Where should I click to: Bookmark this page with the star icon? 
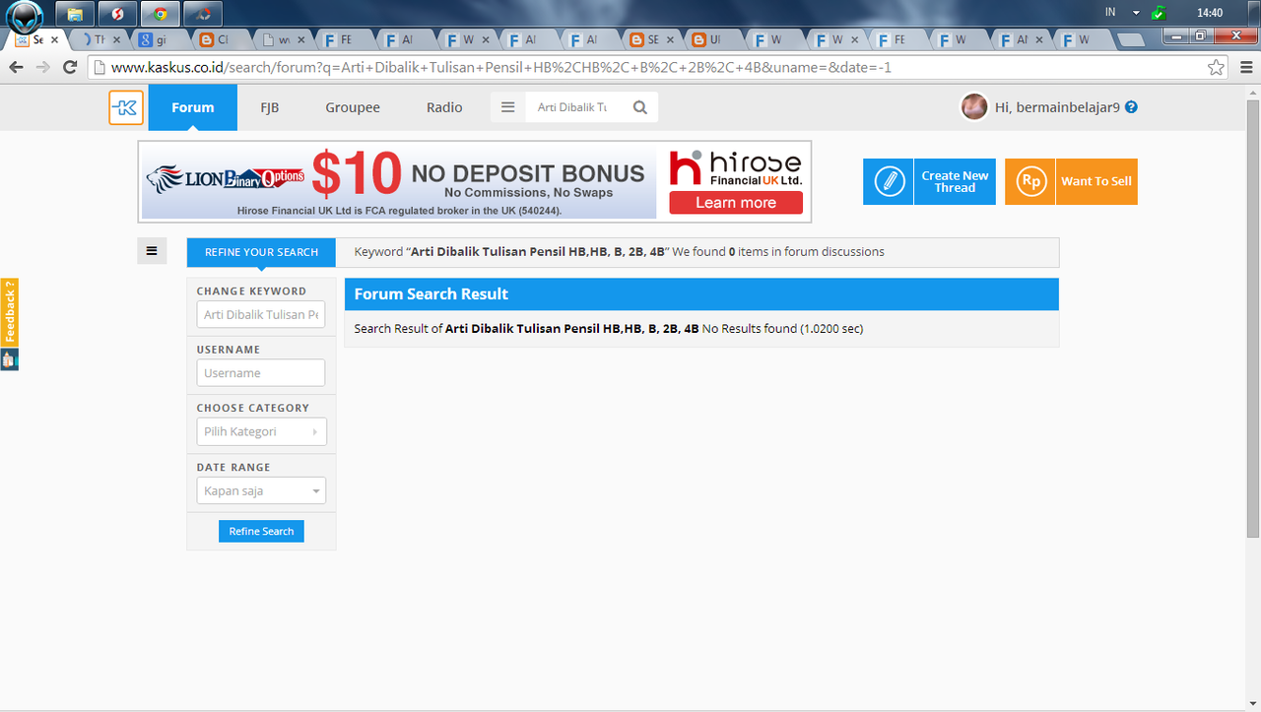1217,67
